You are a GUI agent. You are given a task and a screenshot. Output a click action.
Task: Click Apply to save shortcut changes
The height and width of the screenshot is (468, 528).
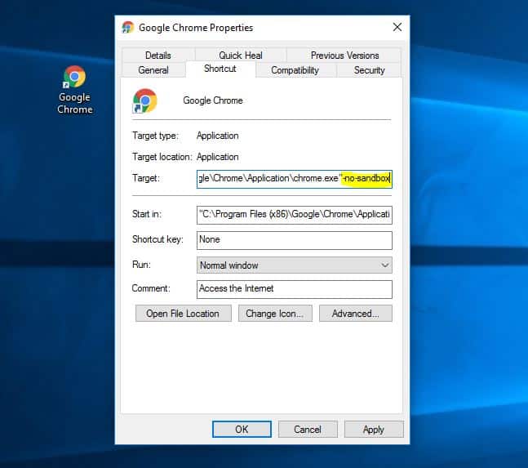pyautogui.click(x=374, y=430)
